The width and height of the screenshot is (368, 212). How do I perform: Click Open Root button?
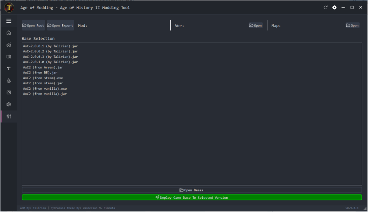click(x=33, y=25)
